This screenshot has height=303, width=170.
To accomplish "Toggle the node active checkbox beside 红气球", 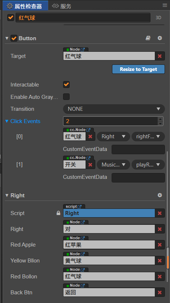I will 11,18.
